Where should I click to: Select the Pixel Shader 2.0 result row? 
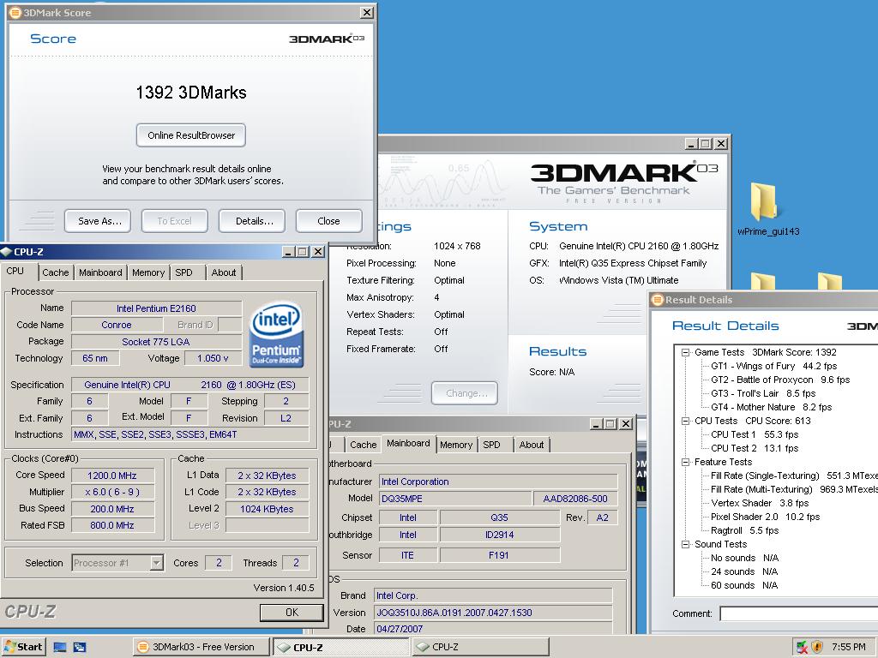click(765, 517)
